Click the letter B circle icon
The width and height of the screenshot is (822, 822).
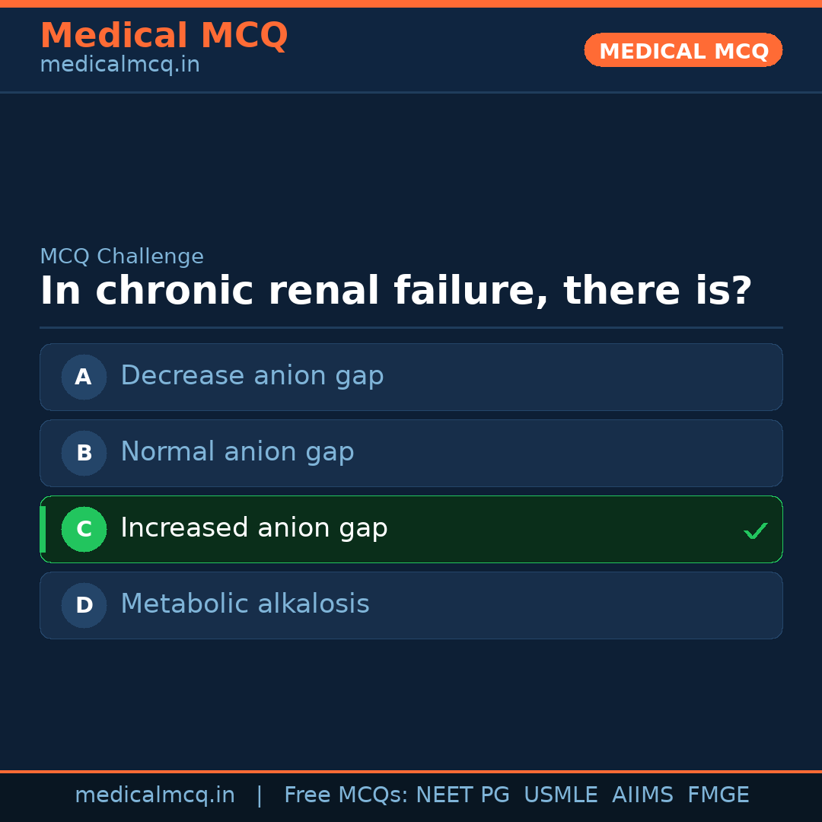84,453
